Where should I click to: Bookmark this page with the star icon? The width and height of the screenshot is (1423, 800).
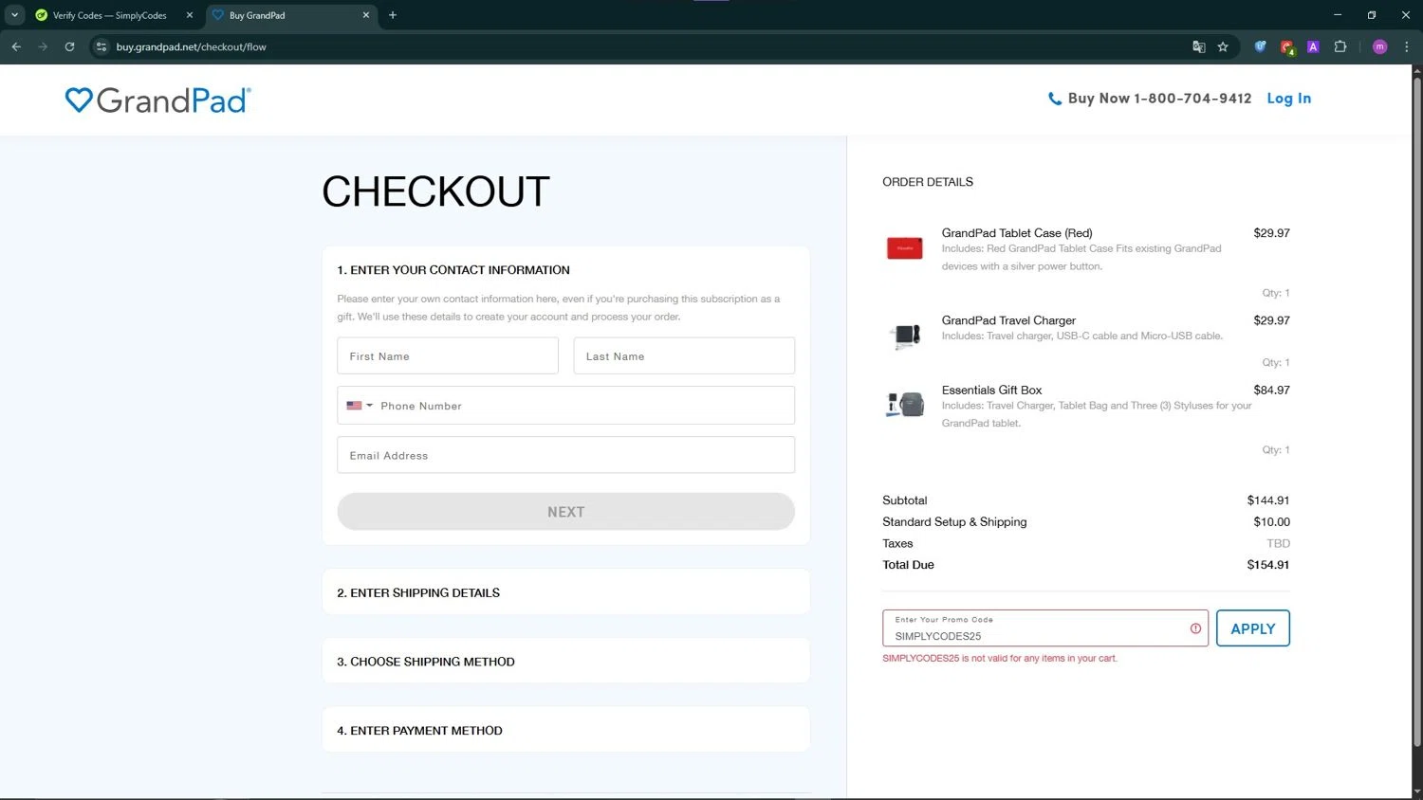click(1223, 46)
